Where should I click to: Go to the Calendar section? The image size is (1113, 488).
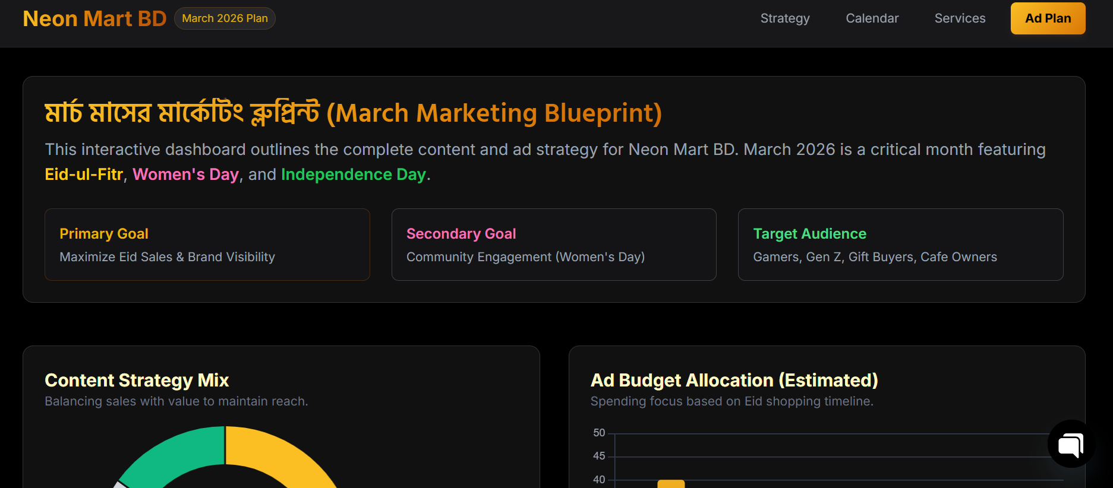tap(872, 18)
